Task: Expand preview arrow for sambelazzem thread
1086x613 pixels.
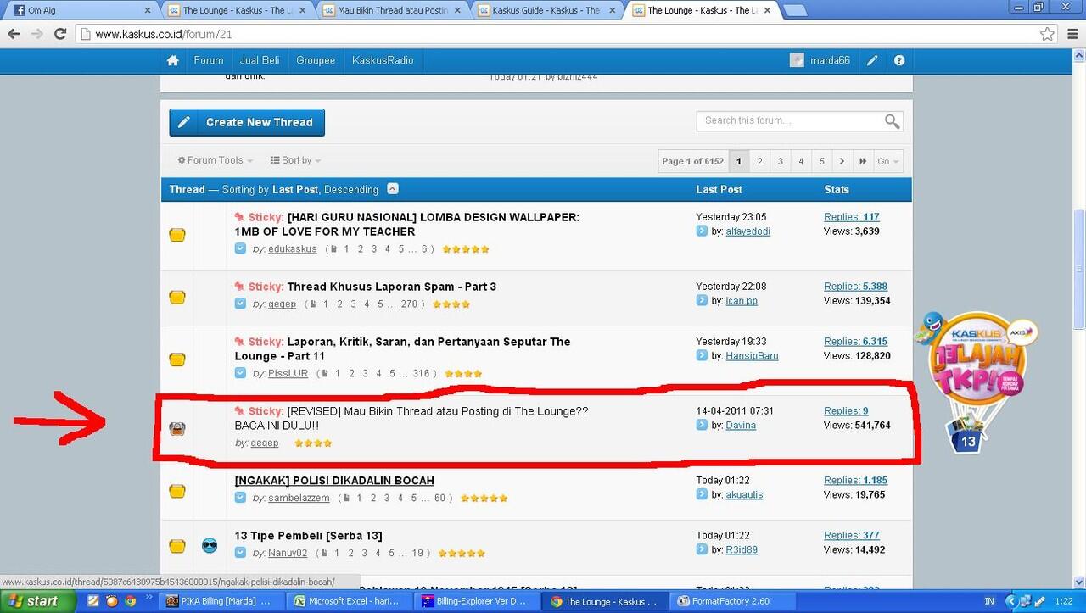Action: pos(241,498)
